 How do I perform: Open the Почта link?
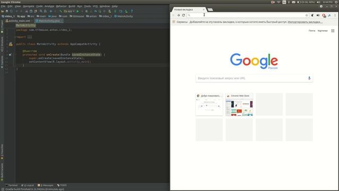click(x=312, y=31)
